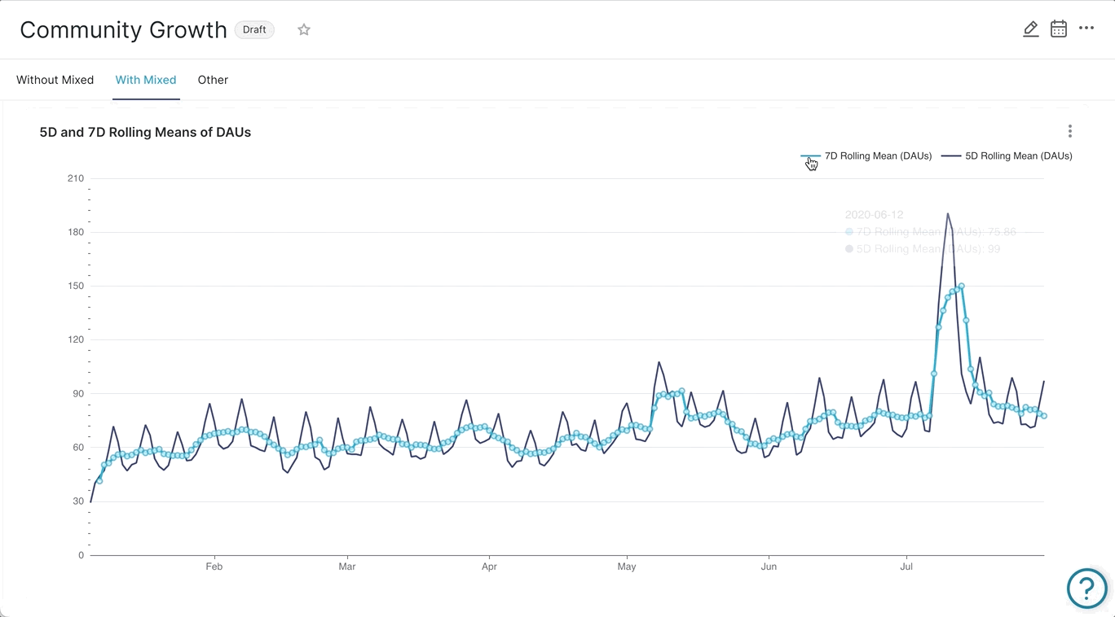Star the Community Growth dashboard as favorite
Screen dimensions: 1115x617
[x=304, y=30]
